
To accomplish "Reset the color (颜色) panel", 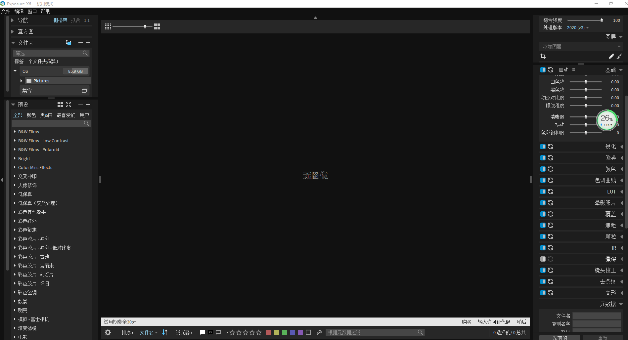I will point(551,169).
